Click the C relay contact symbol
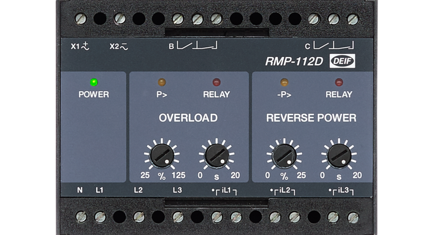 click(x=333, y=45)
